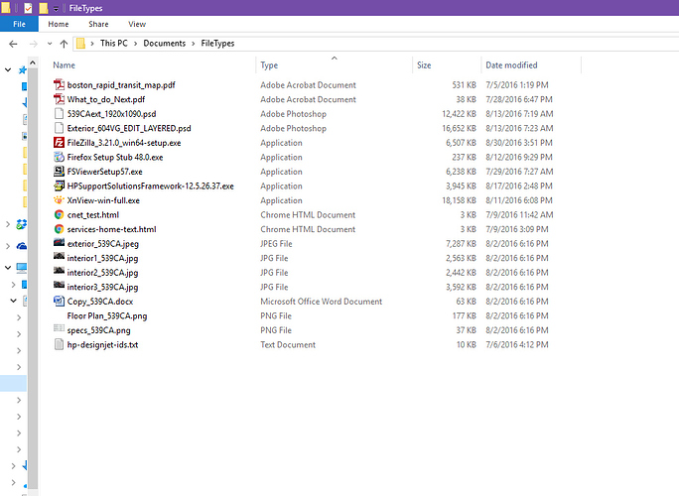Select Floor Plan_539CA.png file
Viewport: 679px width, 496px height.
click(x=107, y=315)
